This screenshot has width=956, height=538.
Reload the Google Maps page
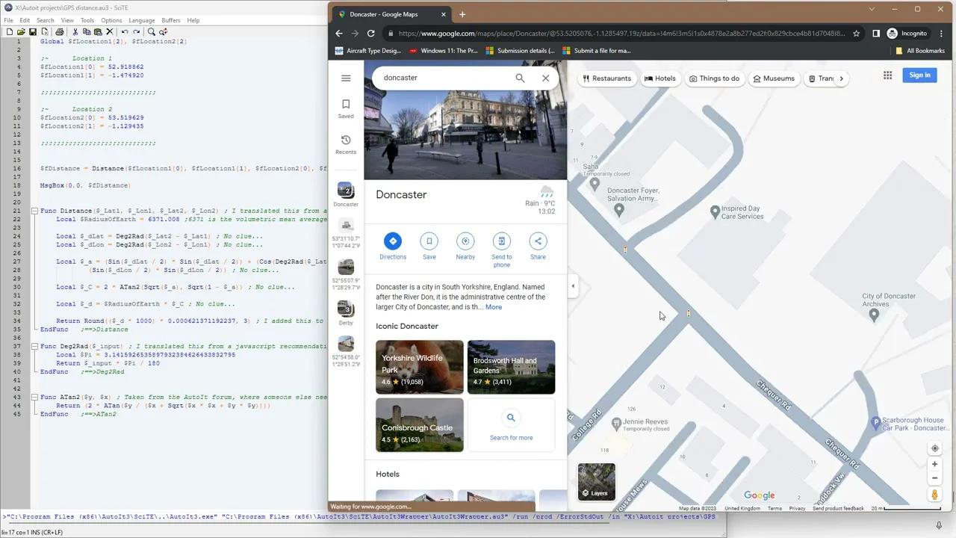[x=370, y=34]
